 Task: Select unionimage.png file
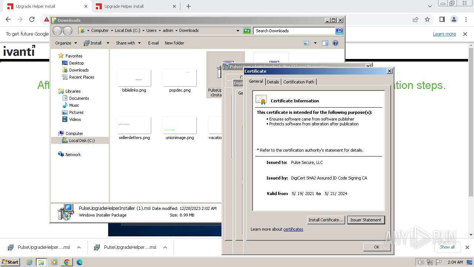[180, 128]
